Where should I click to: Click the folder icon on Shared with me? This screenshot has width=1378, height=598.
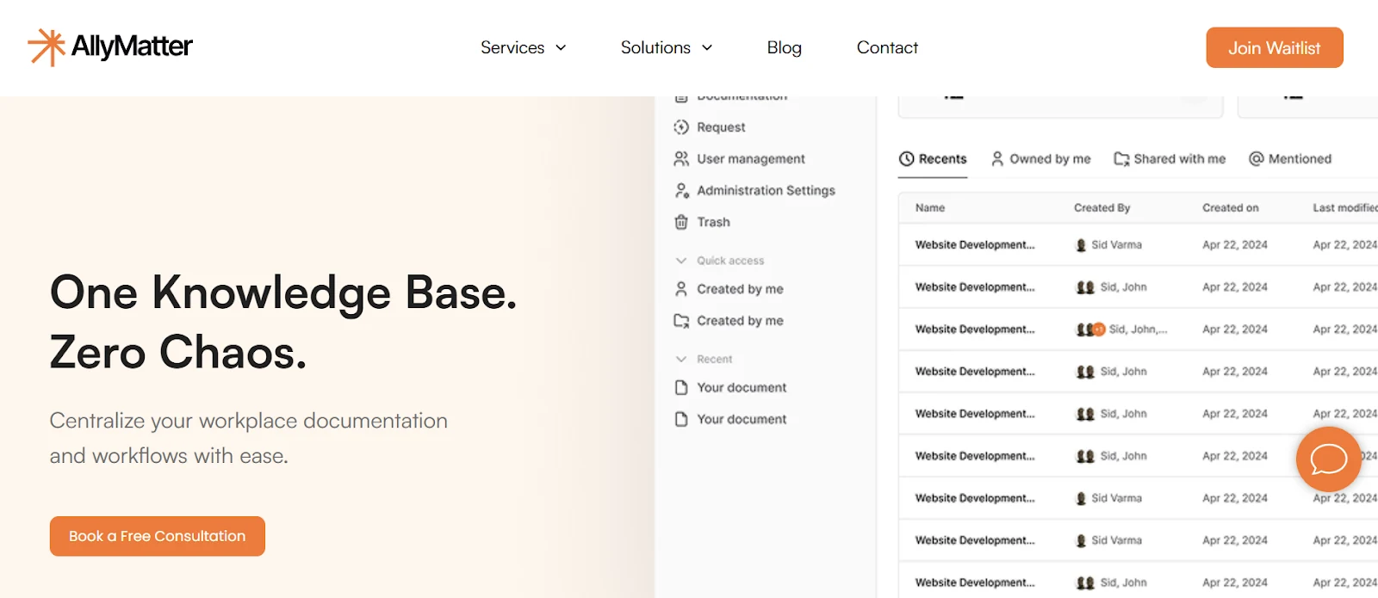click(1121, 159)
